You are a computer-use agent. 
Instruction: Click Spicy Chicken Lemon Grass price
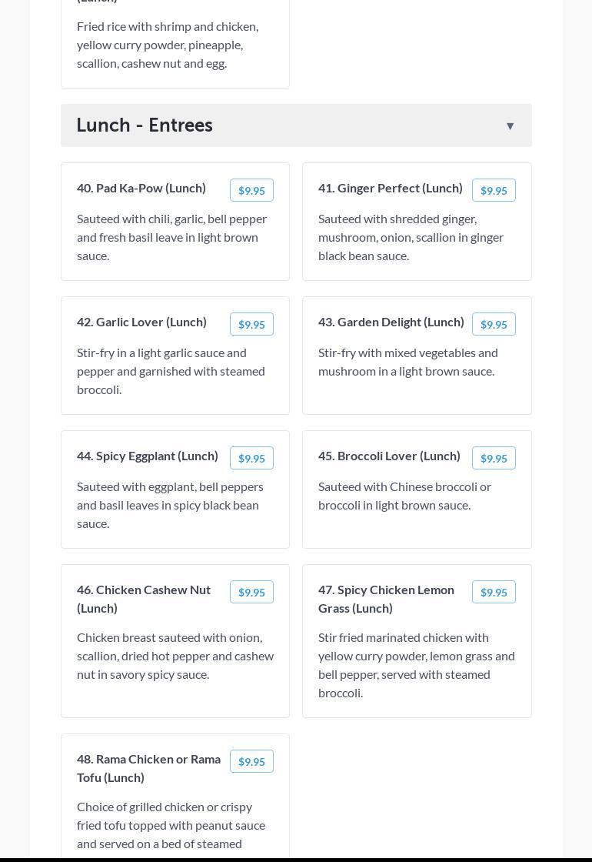click(494, 592)
